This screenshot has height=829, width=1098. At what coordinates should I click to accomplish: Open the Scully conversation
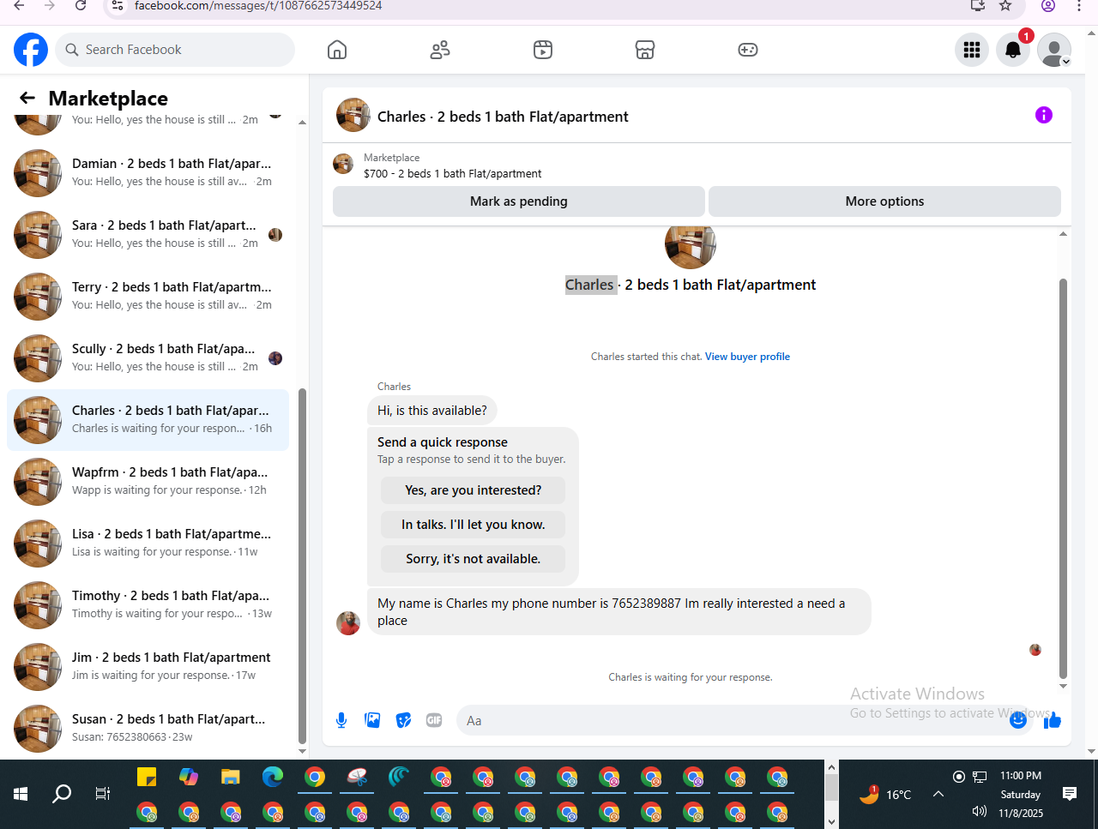(148, 357)
